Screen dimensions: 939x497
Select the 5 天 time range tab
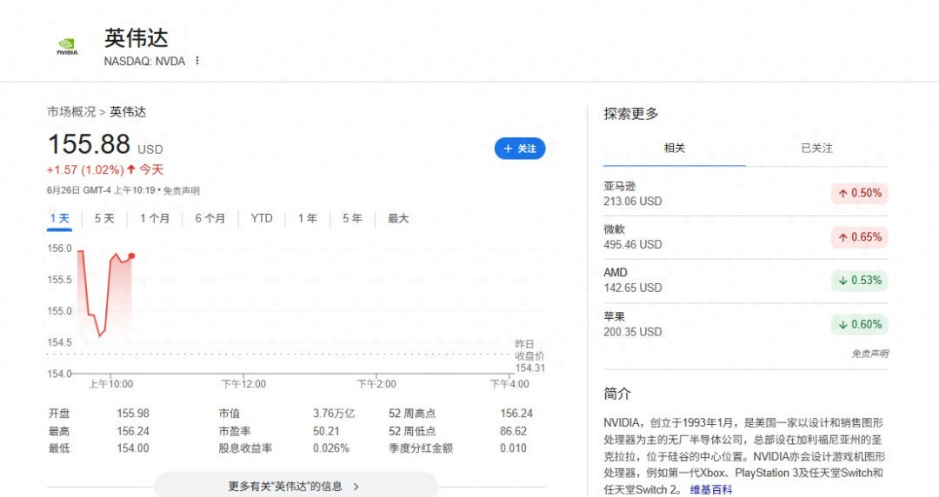tap(104, 219)
